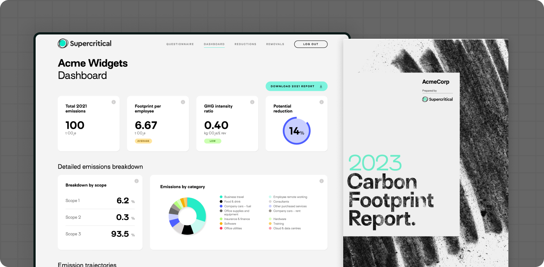Open info icon on Footprint per employee card
544x267 pixels.
tap(183, 102)
